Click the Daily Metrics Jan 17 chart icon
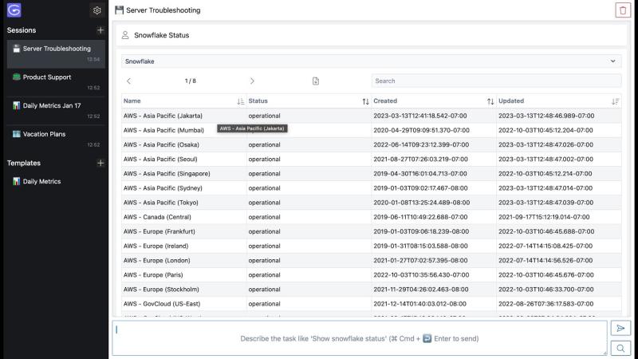 [x=16, y=105]
